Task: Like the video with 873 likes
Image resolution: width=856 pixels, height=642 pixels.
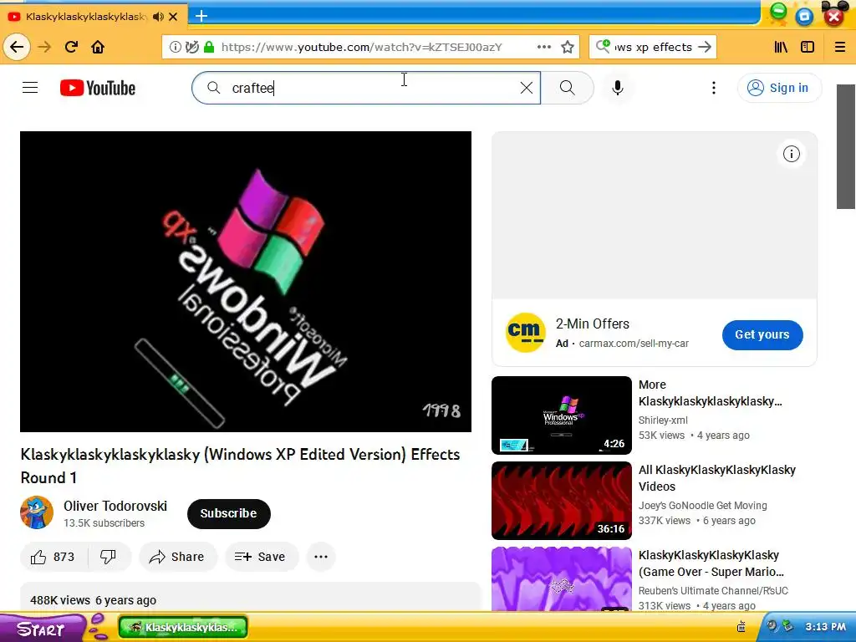Action: [x=53, y=556]
